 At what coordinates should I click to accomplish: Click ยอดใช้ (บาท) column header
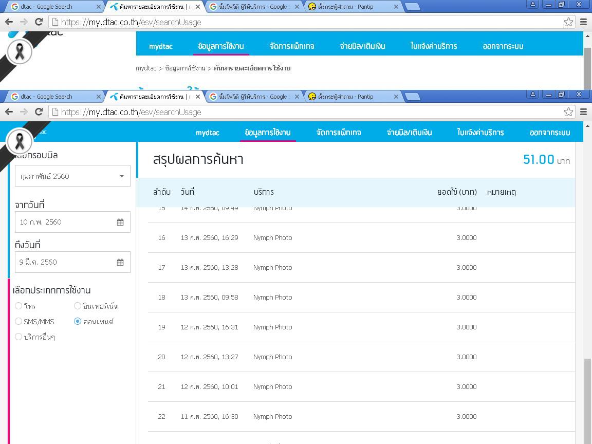tap(457, 192)
